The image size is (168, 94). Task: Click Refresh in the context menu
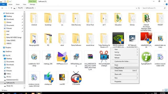point(125,58)
